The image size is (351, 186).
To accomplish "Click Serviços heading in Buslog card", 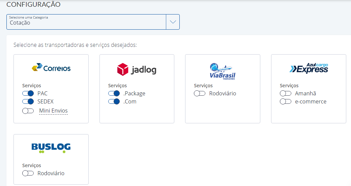I will pos(32,165).
